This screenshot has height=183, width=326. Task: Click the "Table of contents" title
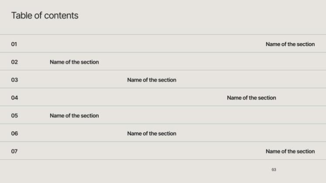click(x=45, y=16)
